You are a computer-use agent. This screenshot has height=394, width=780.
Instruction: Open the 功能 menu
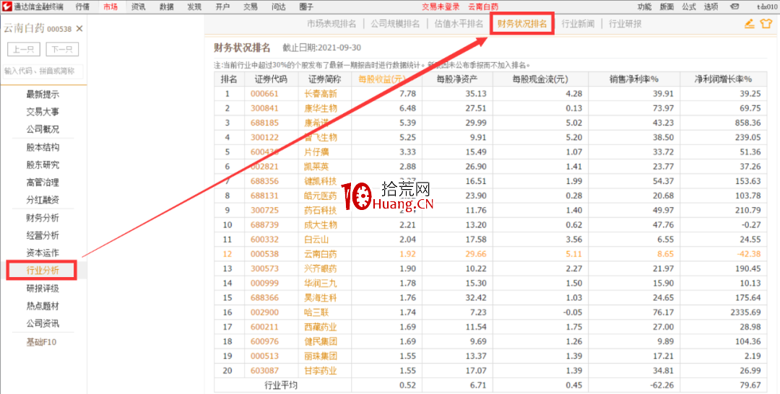645,6
